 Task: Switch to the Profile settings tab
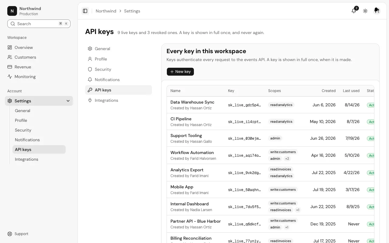pyautogui.click(x=119, y=59)
